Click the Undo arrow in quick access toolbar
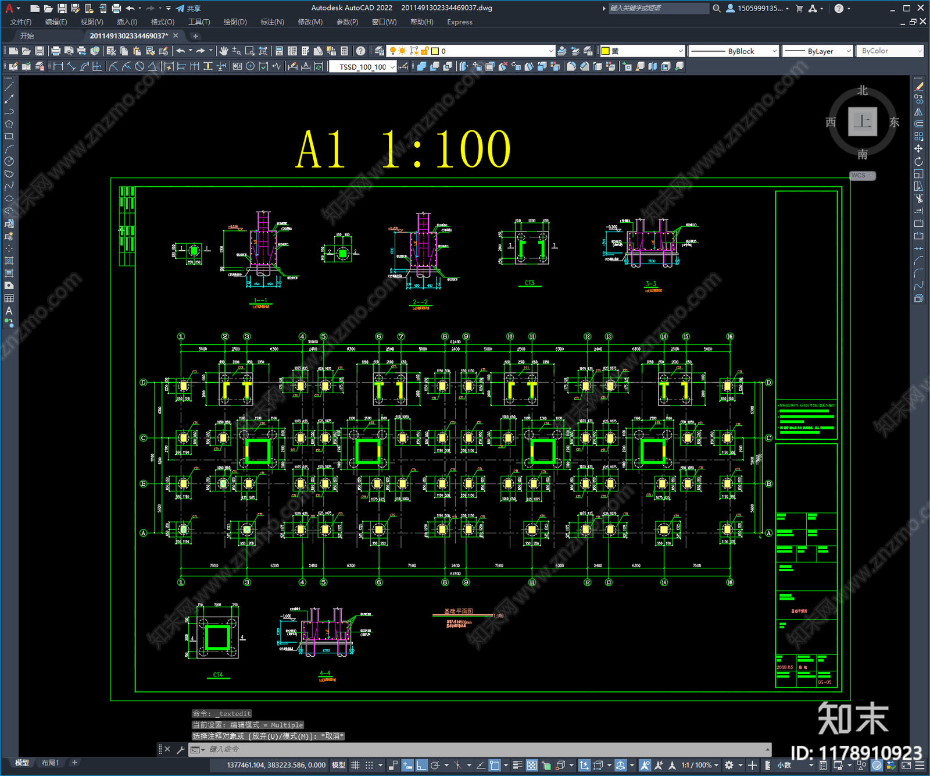 tap(130, 8)
